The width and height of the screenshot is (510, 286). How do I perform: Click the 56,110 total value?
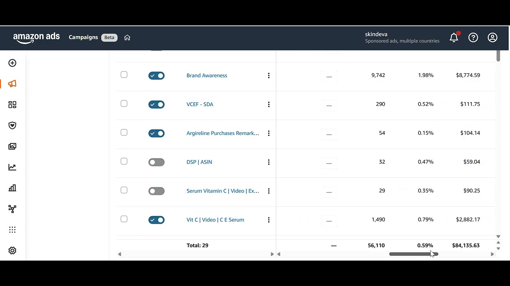[377, 245]
